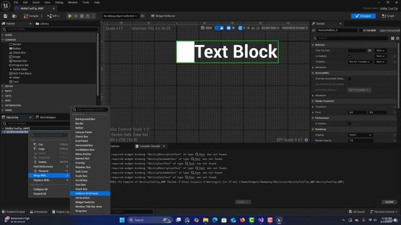Viewport: 401px width, 225px height.
Task: Click the Tool Tip Text font icon
Action: (x=370, y=51)
